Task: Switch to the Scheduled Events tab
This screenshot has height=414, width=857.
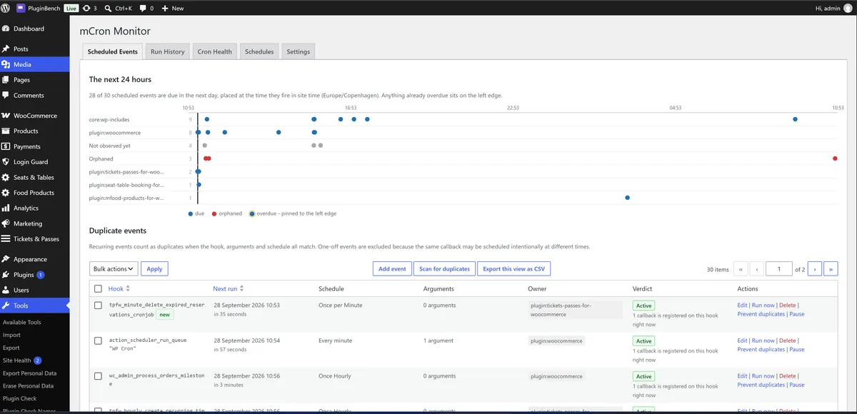Action: (113, 51)
